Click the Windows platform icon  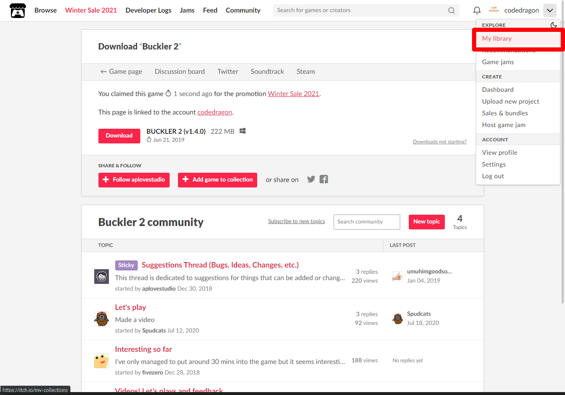click(x=243, y=131)
